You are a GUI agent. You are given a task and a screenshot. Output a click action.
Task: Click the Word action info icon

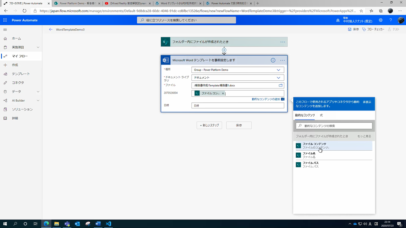[x=273, y=60]
